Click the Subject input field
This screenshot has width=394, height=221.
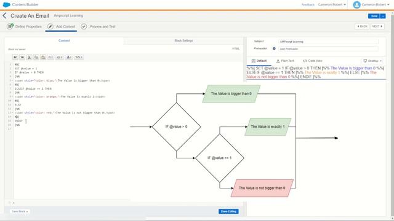click(x=328, y=42)
